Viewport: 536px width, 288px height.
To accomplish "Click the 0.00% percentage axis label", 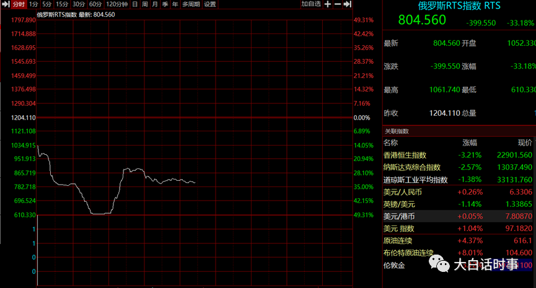I will pos(362,118).
